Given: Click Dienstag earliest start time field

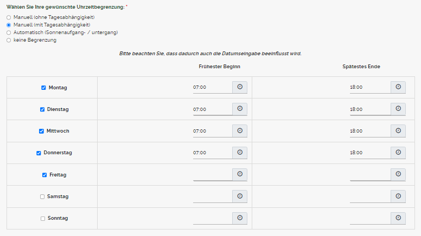Looking at the screenshot, I should 212,109.
